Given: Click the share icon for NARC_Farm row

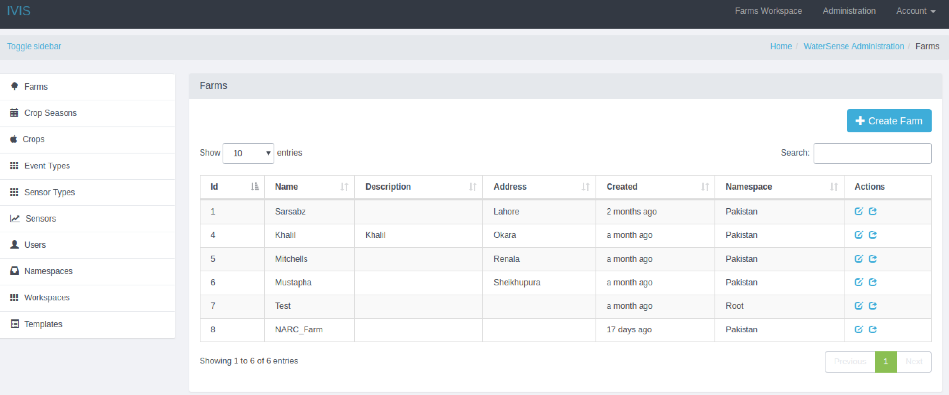Looking at the screenshot, I should (873, 329).
